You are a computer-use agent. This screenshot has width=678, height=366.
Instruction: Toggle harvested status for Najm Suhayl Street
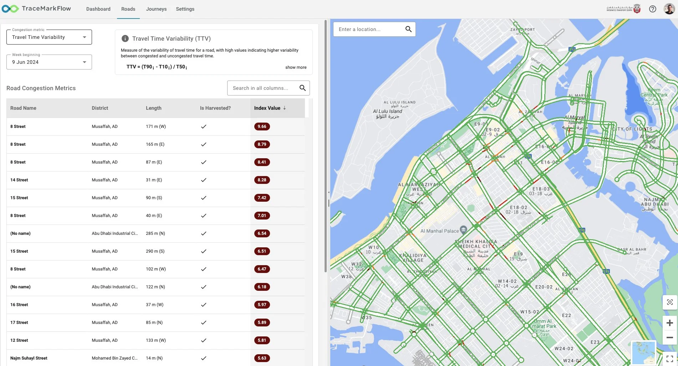204,358
